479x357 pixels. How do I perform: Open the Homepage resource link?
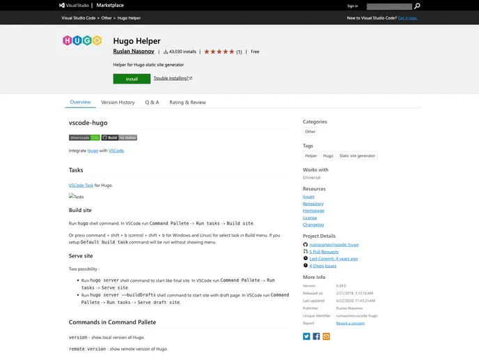313,211
